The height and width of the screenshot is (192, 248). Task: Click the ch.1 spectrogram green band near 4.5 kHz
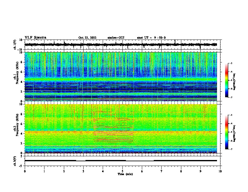pyautogui.click(x=121, y=79)
